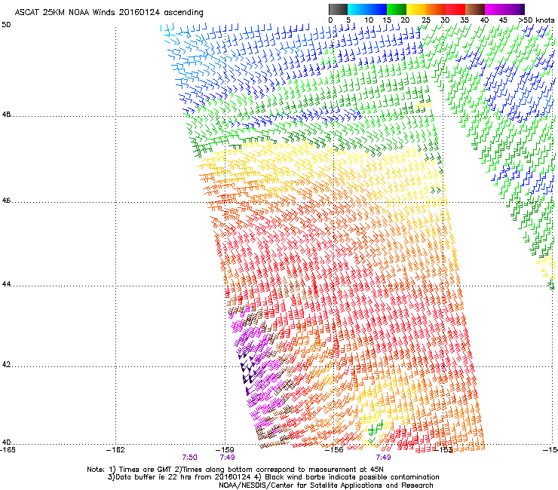Click the longitude label -159

(x=225, y=450)
